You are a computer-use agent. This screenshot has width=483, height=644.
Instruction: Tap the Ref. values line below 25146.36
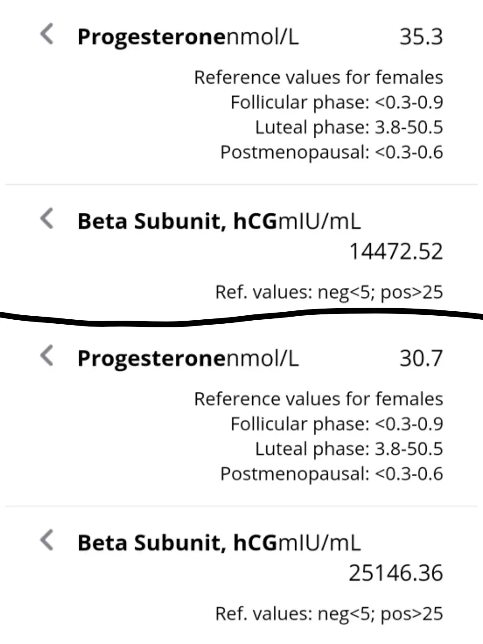click(x=329, y=614)
